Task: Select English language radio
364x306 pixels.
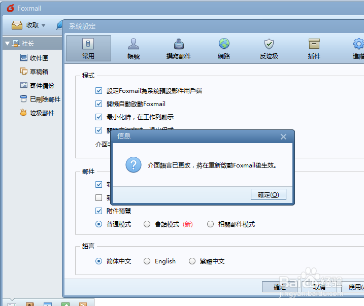Action: [x=147, y=261]
